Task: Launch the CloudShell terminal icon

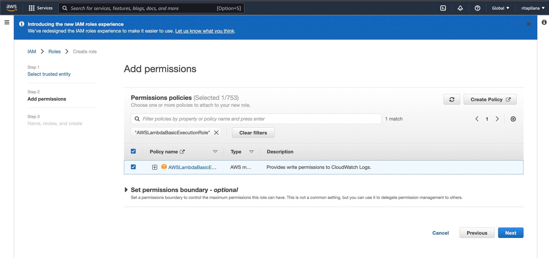Action: tap(443, 8)
